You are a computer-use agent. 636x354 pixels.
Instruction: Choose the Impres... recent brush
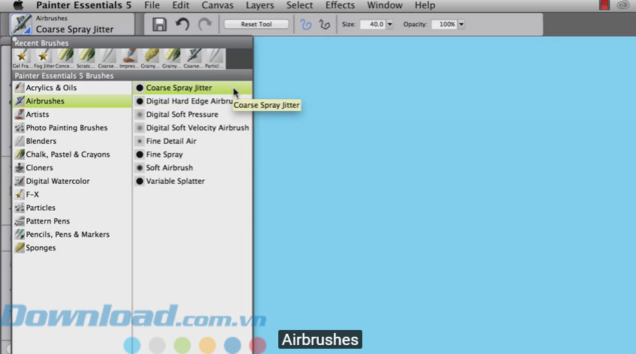pos(128,58)
